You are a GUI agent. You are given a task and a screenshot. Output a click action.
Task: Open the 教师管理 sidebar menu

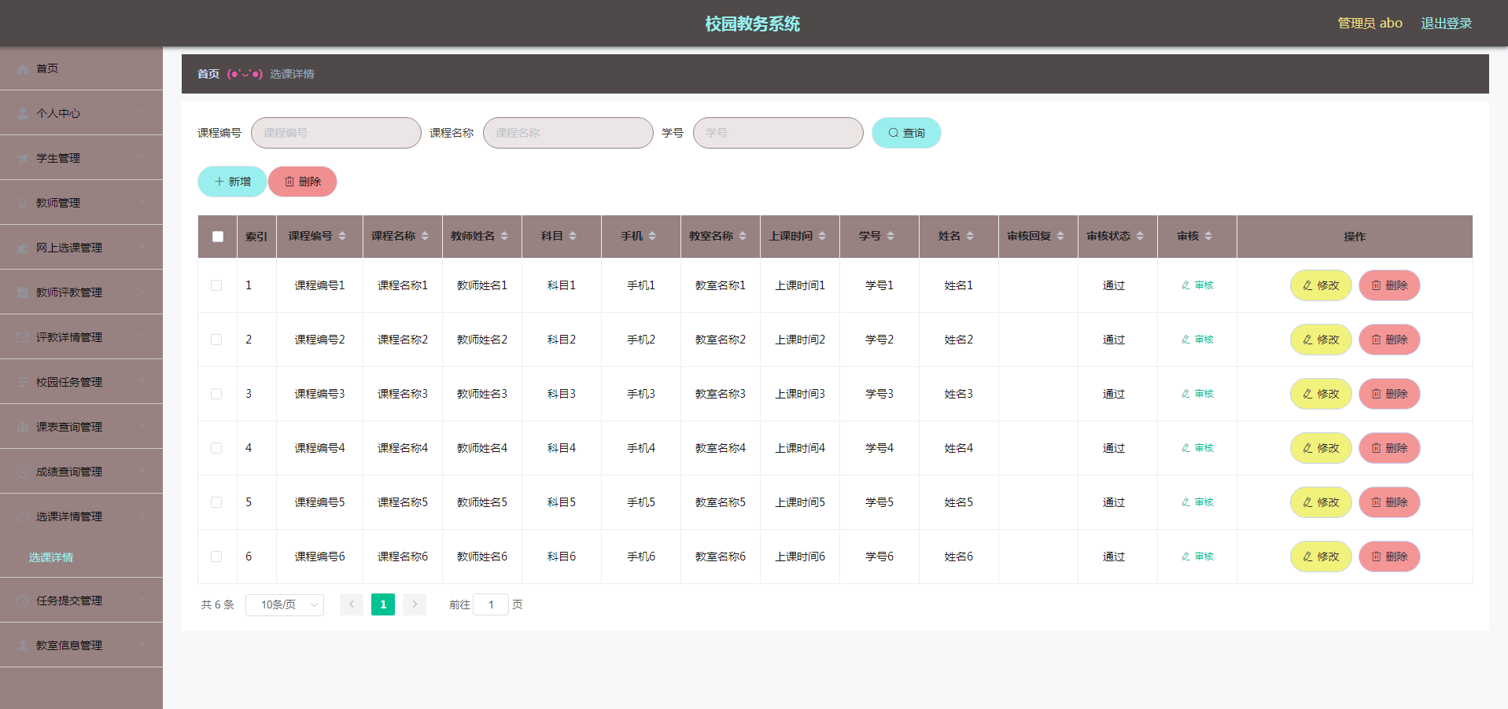tap(81, 203)
